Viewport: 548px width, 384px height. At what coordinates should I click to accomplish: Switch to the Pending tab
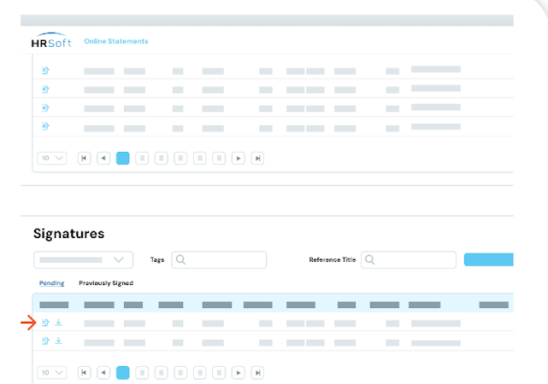[x=52, y=282]
